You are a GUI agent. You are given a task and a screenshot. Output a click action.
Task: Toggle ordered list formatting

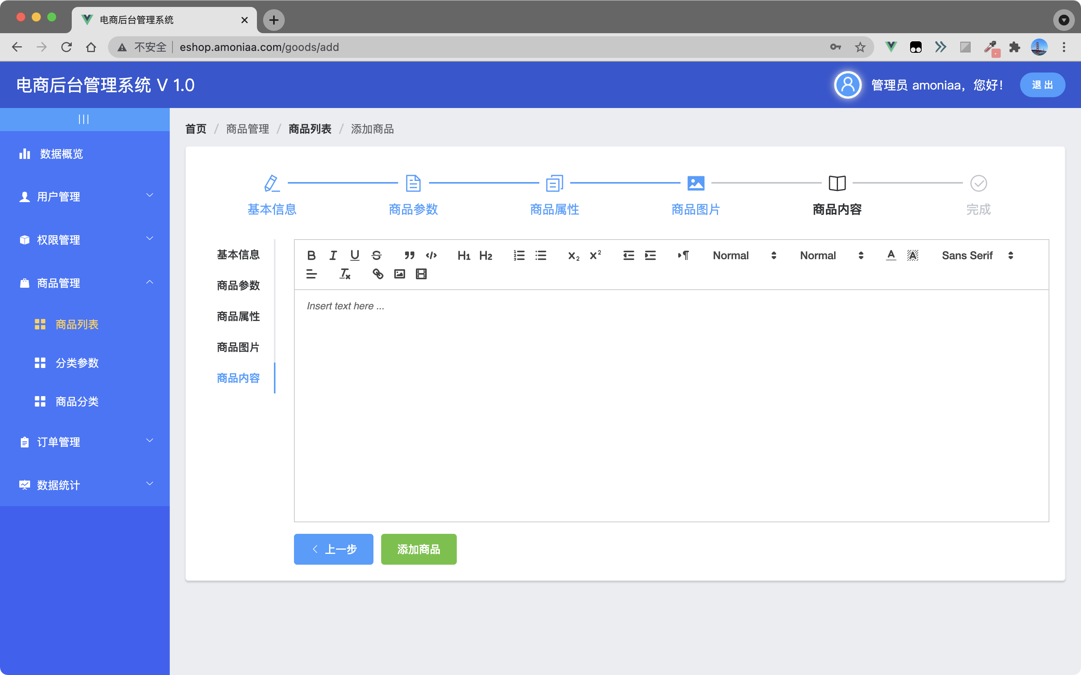coord(519,255)
